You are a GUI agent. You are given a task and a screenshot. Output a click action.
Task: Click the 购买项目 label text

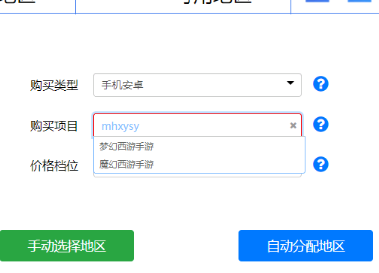click(x=54, y=126)
